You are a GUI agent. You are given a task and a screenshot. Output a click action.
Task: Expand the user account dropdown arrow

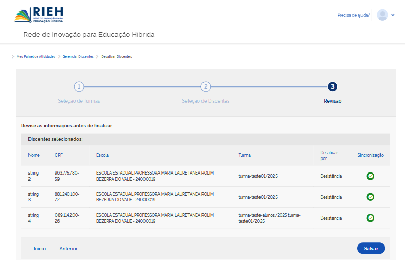click(x=393, y=15)
